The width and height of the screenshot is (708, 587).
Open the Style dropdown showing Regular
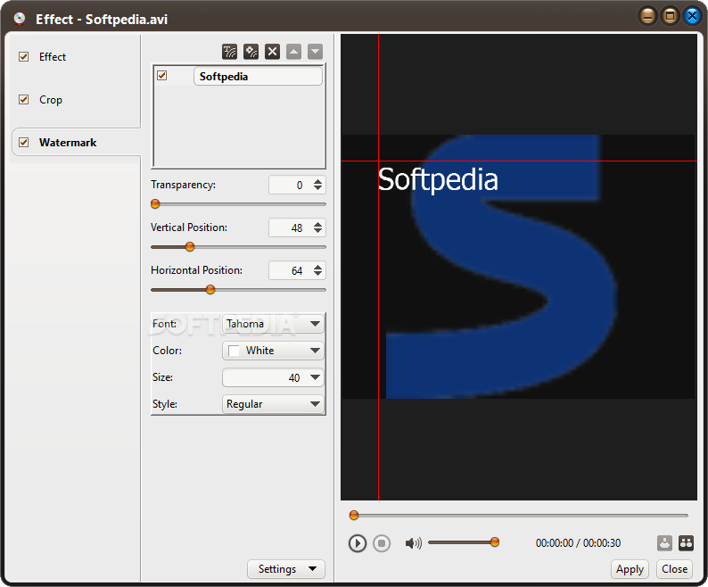coord(273,404)
